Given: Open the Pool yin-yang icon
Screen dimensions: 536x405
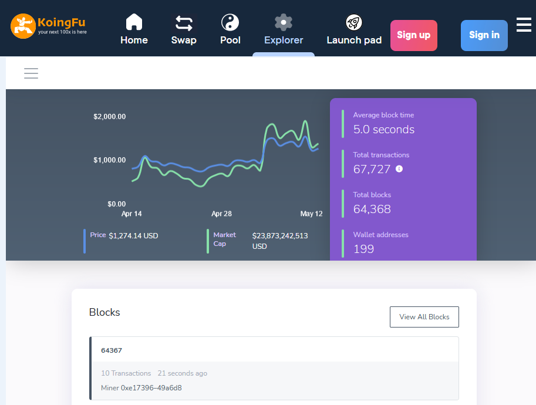Looking at the screenshot, I should 230,22.
